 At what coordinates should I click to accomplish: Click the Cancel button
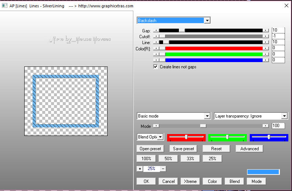[x=168, y=181]
